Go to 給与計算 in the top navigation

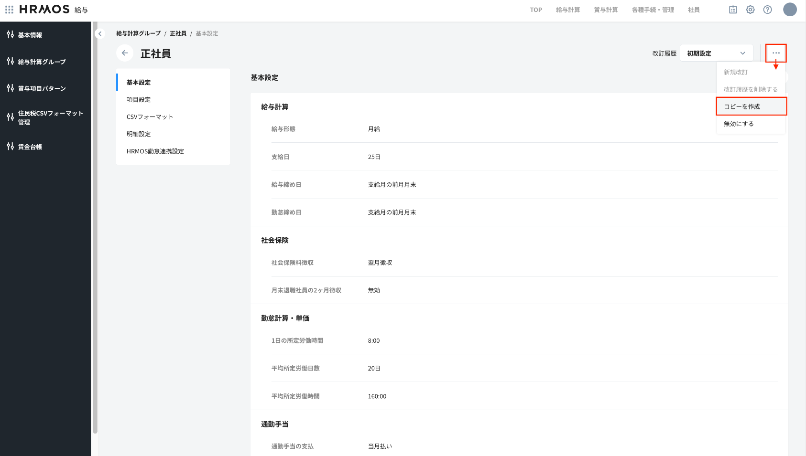[567, 10]
